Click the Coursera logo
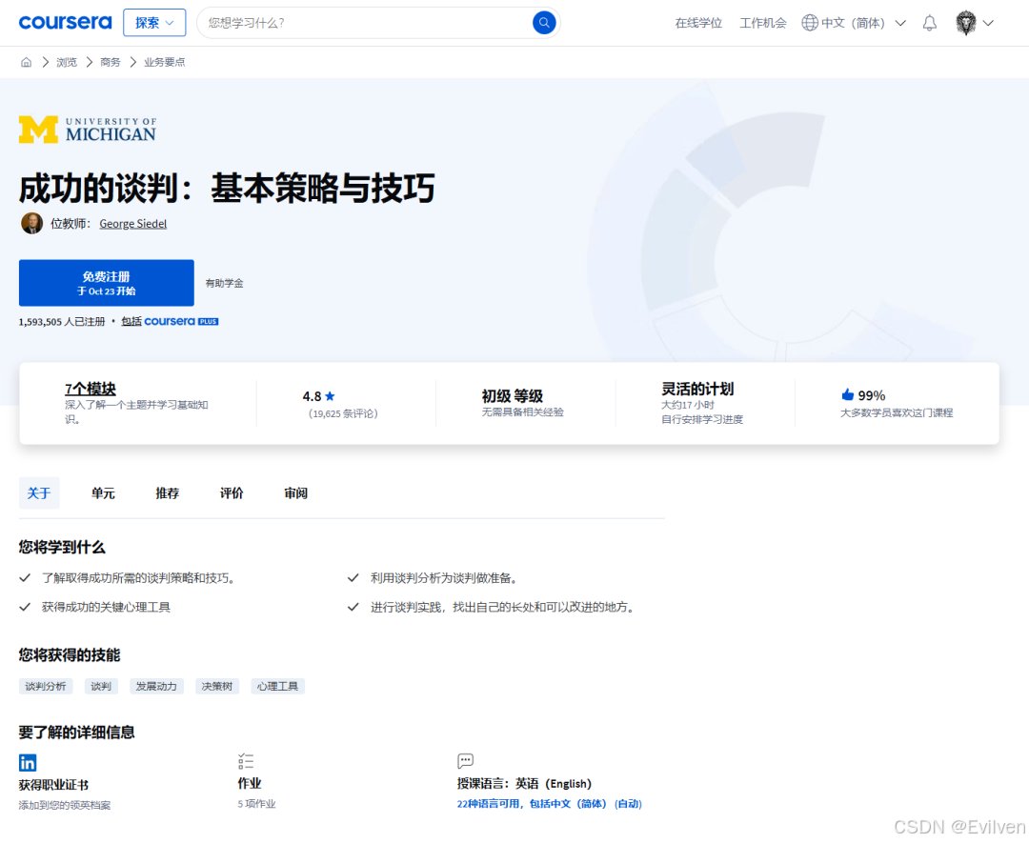Viewport: 1029px width, 843px height. pyautogui.click(x=65, y=22)
